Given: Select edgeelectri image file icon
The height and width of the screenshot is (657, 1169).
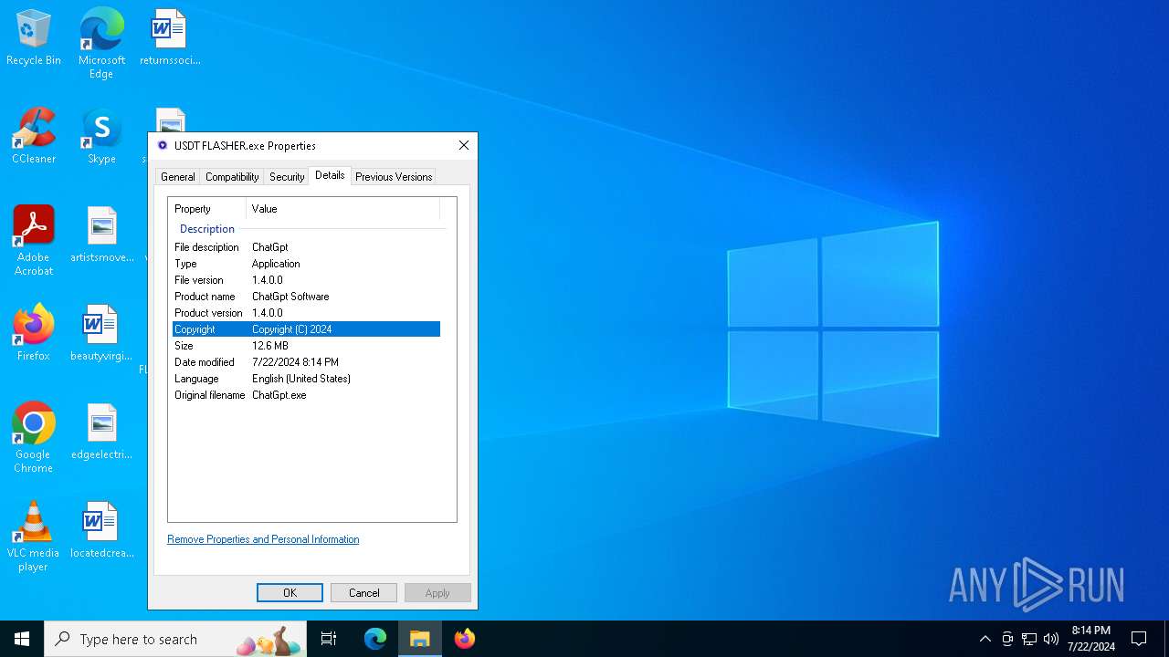Looking at the screenshot, I should point(101,432).
